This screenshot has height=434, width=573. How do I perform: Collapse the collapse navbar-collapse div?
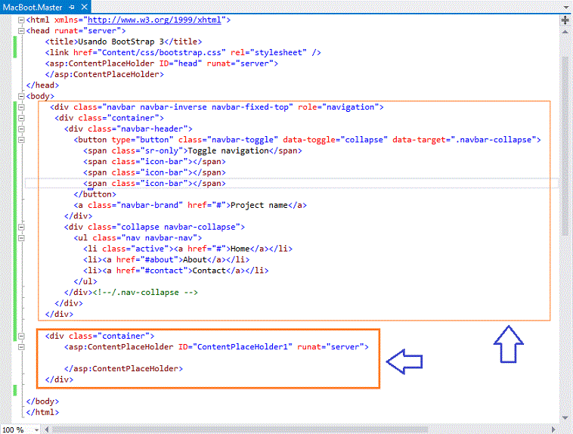pyautogui.click(x=22, y=227)
